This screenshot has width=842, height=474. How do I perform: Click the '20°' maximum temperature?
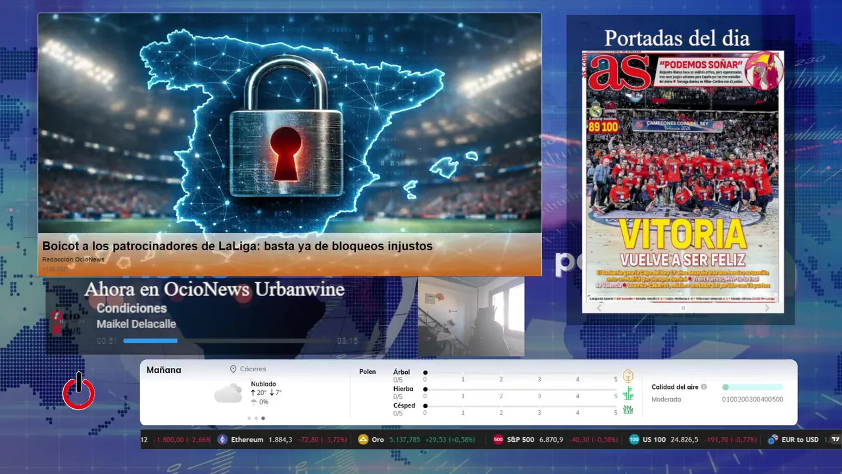pyautogui.click(x=261, y=393)
